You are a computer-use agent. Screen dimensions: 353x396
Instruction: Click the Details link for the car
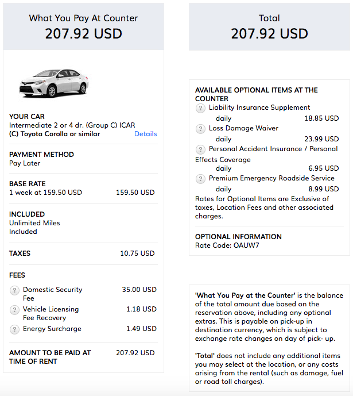[x=145, y=134]
